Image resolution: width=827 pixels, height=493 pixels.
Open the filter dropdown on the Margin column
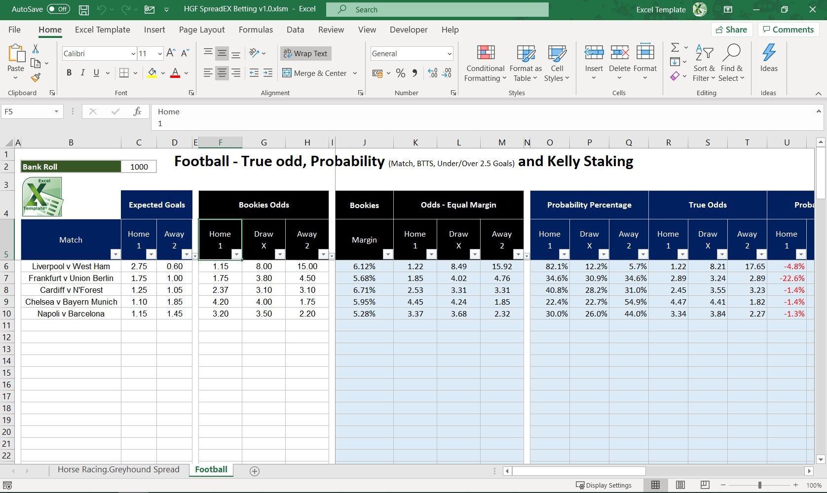point(388,254)
